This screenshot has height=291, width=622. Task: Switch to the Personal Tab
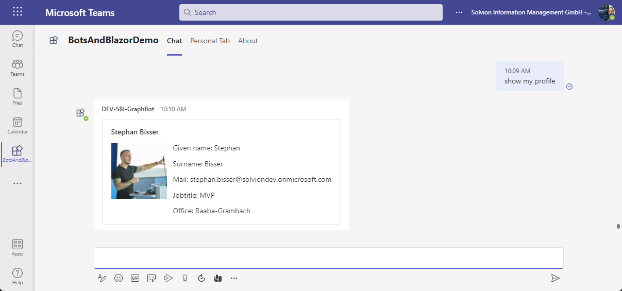tap(210, 41)
